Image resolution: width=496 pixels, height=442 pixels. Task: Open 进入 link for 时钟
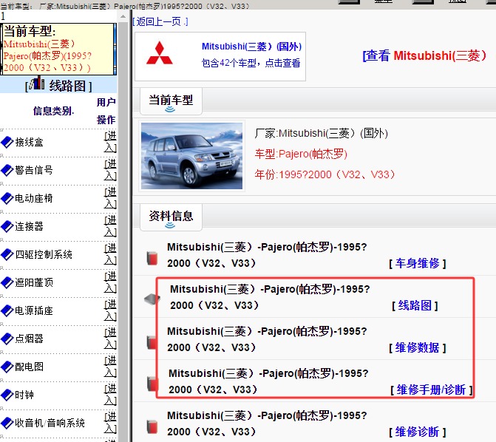tap(110, 395)
